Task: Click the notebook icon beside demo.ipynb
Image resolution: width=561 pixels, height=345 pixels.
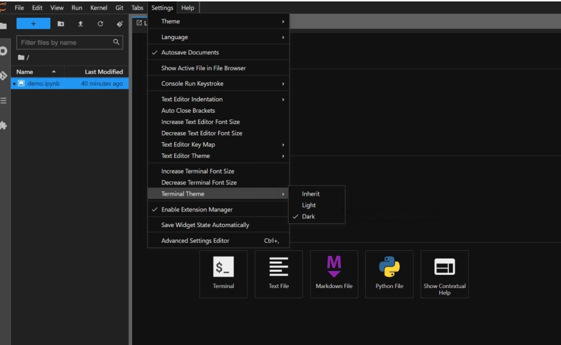Action: (x=21, y=83)
